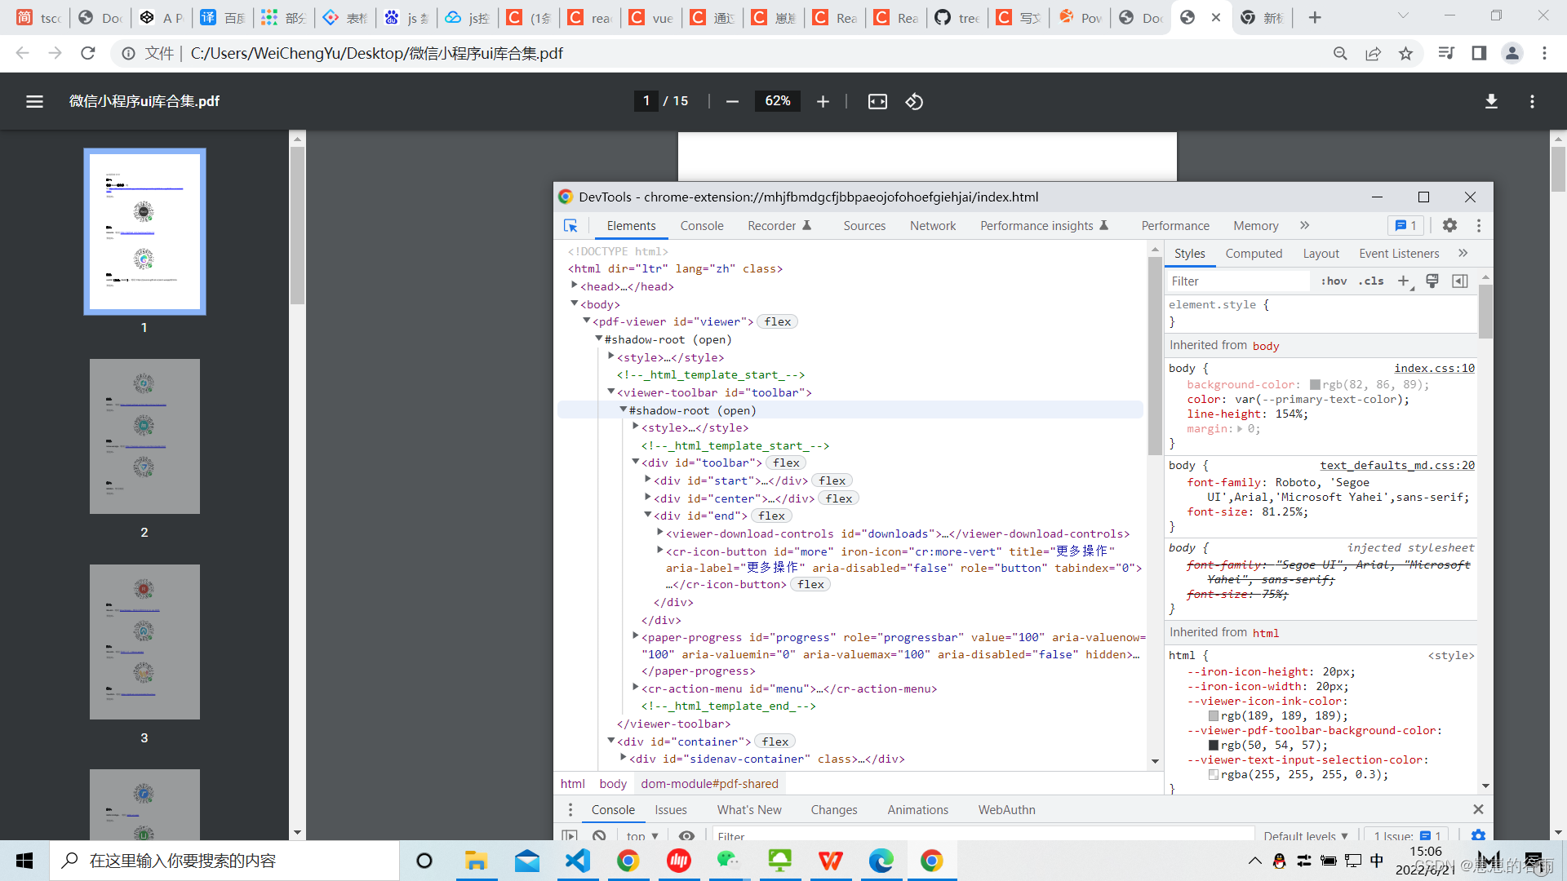The image size is (1567, 881).
Task: Zoom out the PDF with the minus icon
Action: coord(731,101)
